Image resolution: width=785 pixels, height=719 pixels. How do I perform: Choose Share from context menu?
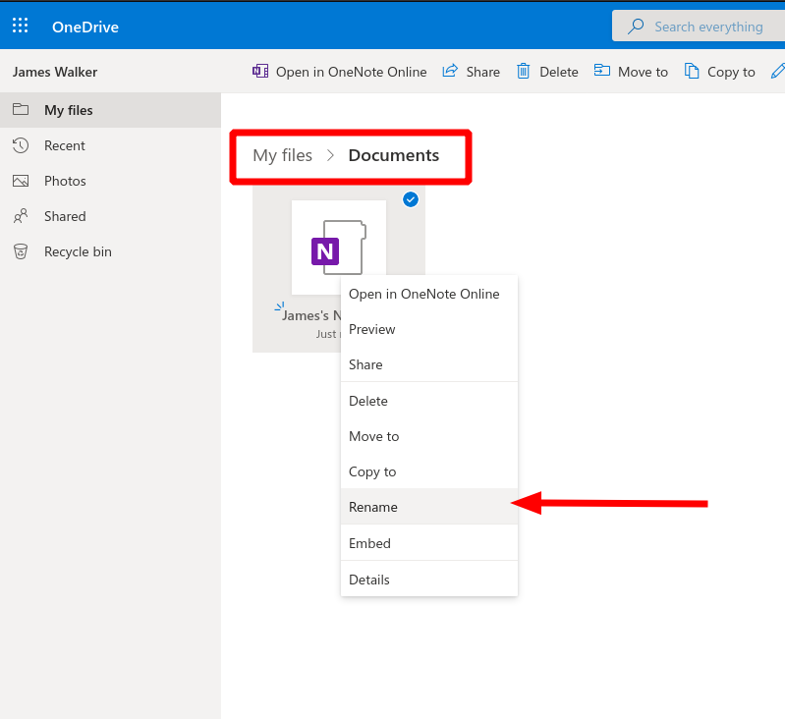pyautogui.click(x=429, y=364)
